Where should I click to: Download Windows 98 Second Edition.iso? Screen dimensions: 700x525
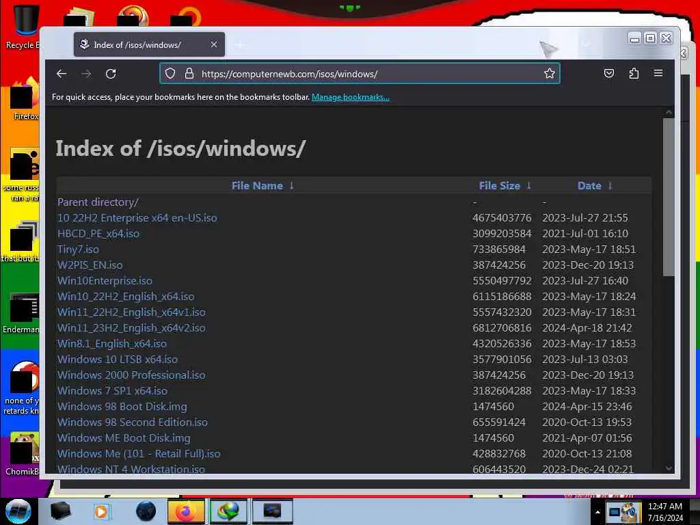[133, 422]
